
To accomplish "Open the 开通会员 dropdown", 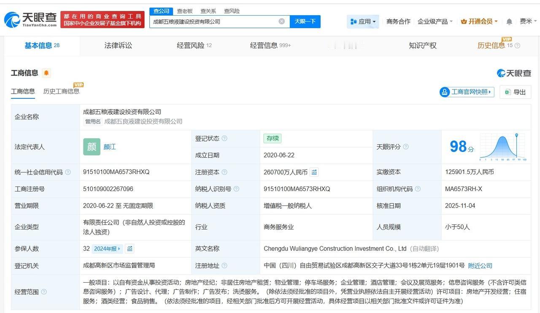I will 479,22.
